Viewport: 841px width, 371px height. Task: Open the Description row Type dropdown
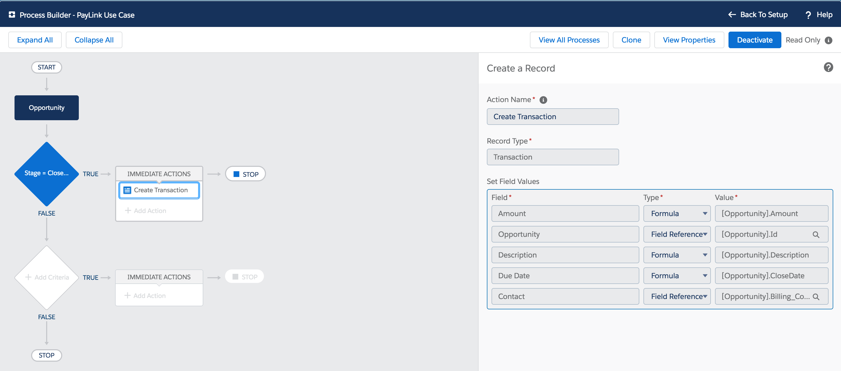tap(677, 255)
